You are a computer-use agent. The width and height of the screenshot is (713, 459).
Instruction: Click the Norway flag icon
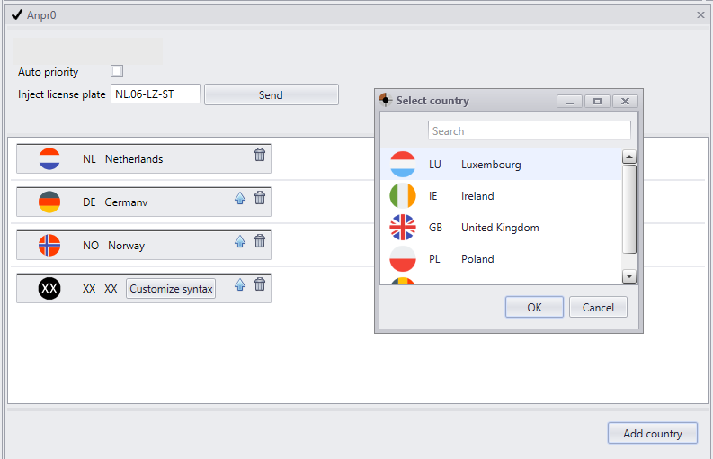[x=49, y=246]
